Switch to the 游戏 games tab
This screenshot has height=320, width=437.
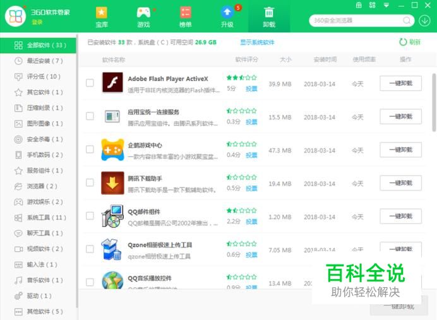pos(143,16)
